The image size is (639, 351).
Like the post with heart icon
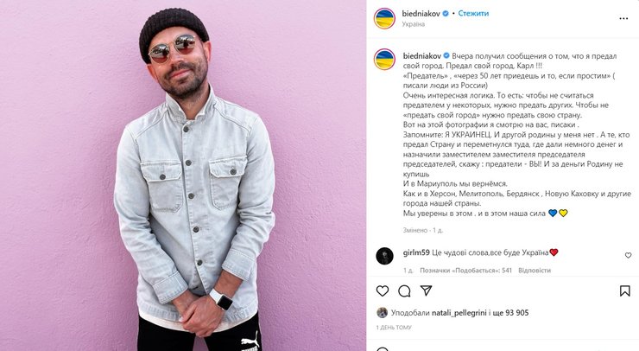[x=383, y=291]
